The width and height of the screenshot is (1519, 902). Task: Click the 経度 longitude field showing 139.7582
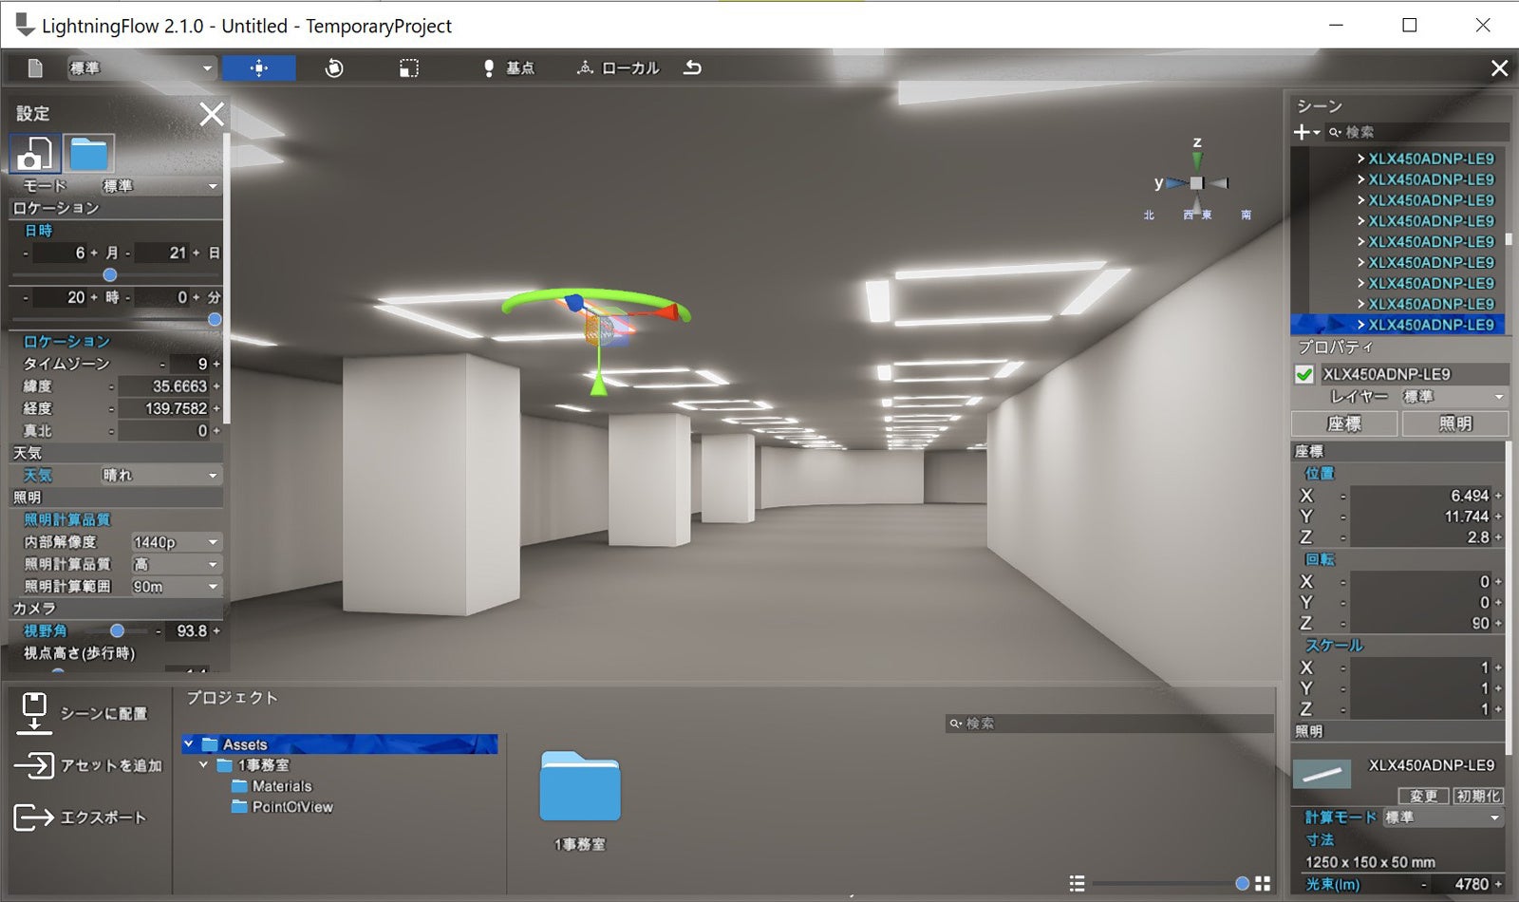click(x=165, y=408)
